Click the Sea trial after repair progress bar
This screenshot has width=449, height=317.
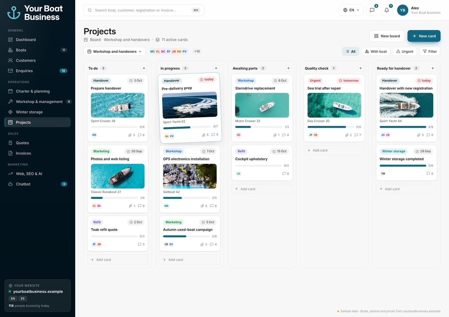point(331,127)
